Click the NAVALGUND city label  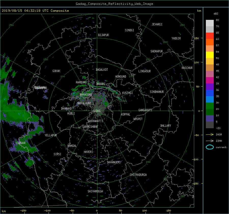coord(84,103)
